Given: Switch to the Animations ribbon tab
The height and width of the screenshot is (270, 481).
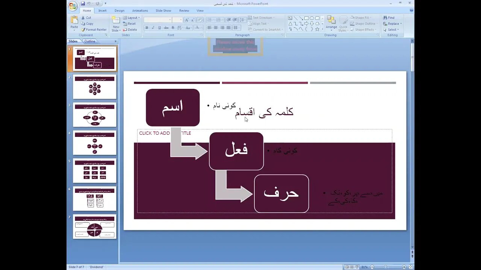Looking at the screenshot, I should 140,10.
